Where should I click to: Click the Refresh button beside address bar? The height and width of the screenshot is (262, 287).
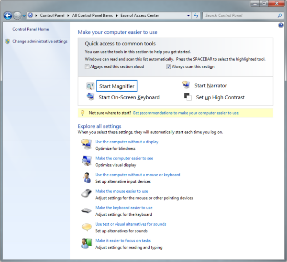pos(196,16)
